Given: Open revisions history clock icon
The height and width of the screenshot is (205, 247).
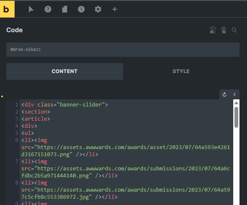Looking at the screenshot, I should (x=81, y=9).
